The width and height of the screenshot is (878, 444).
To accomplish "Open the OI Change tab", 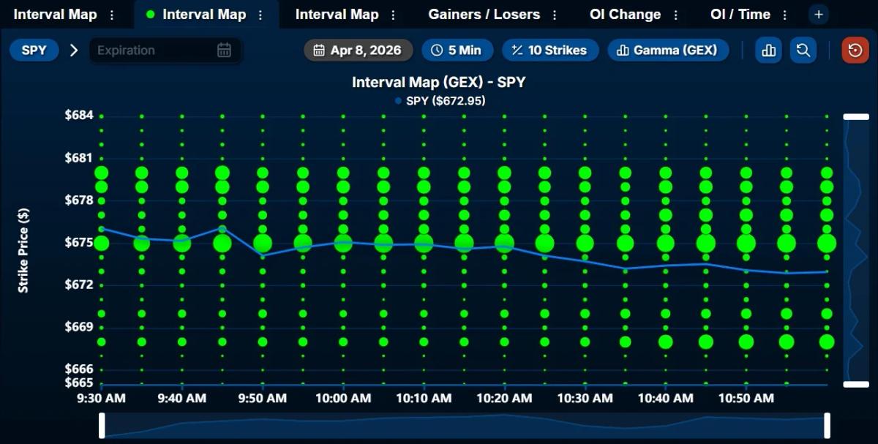I will pyautogui.click(x=626, y=13).
